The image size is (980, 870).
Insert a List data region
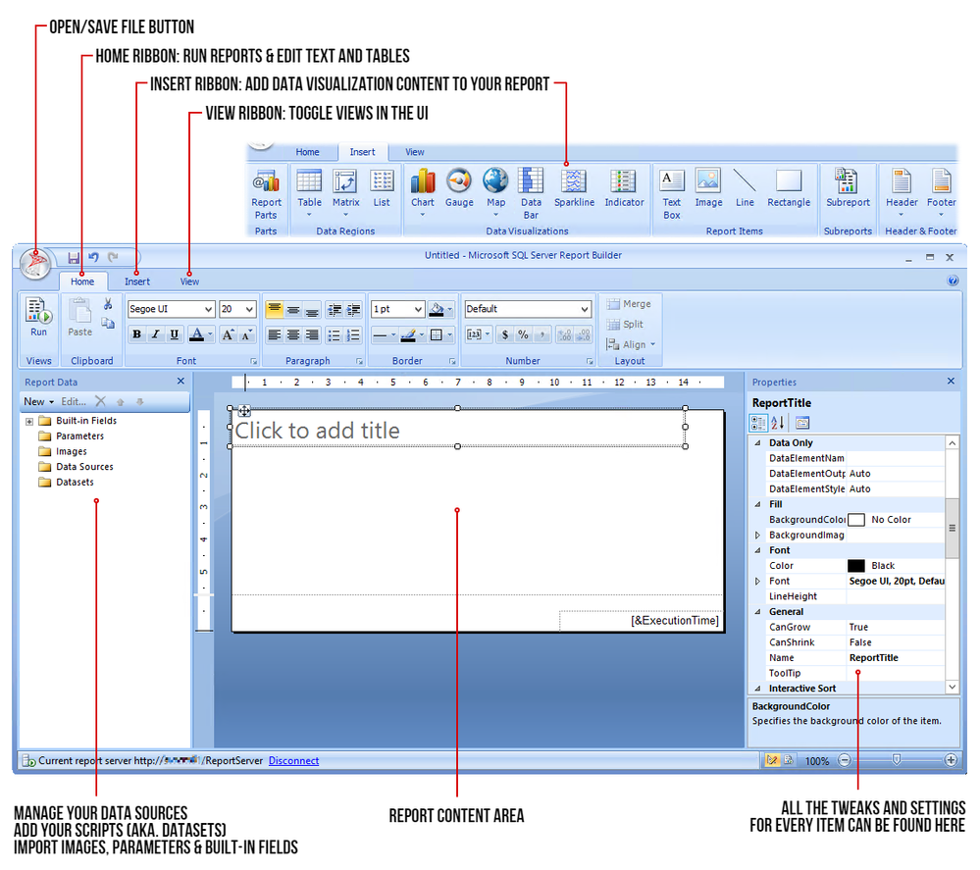[x=382, y=188]
